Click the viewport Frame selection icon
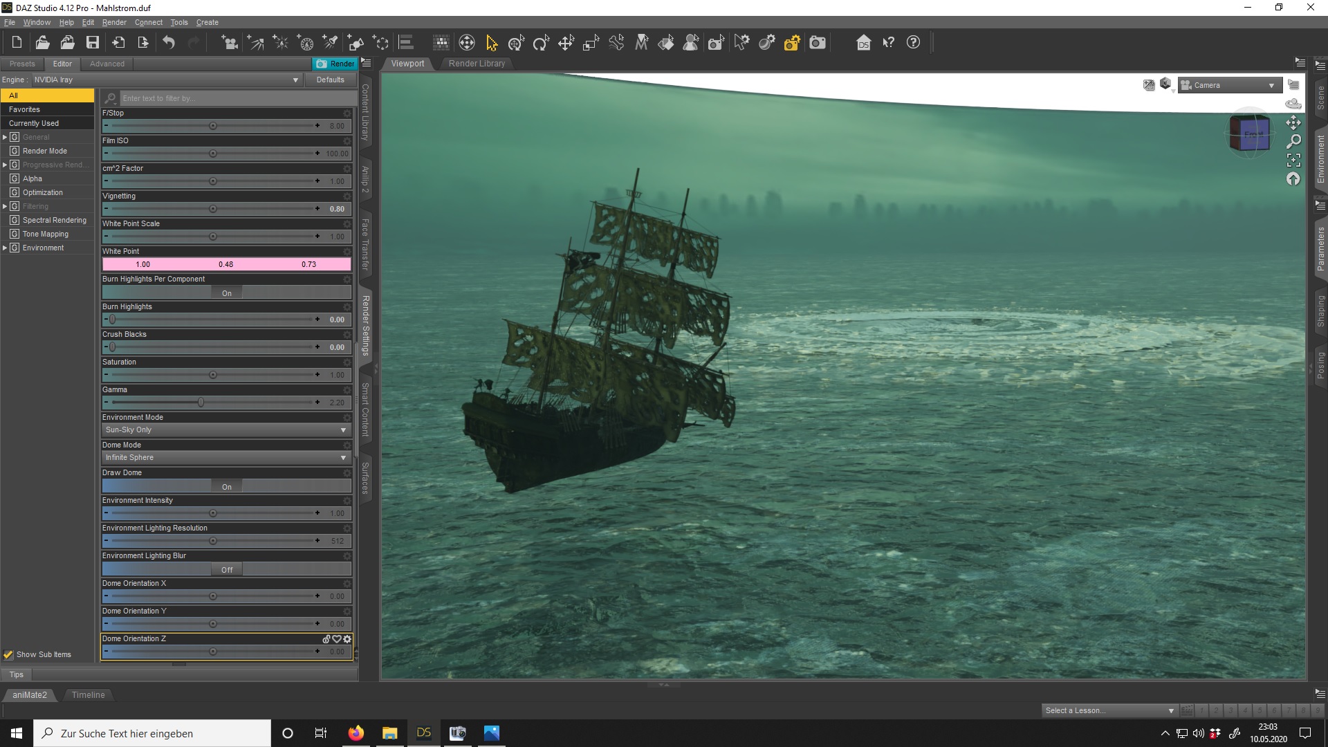Image resolution: width=1328 pixels, height=747 pixels. coord(1293,160)
